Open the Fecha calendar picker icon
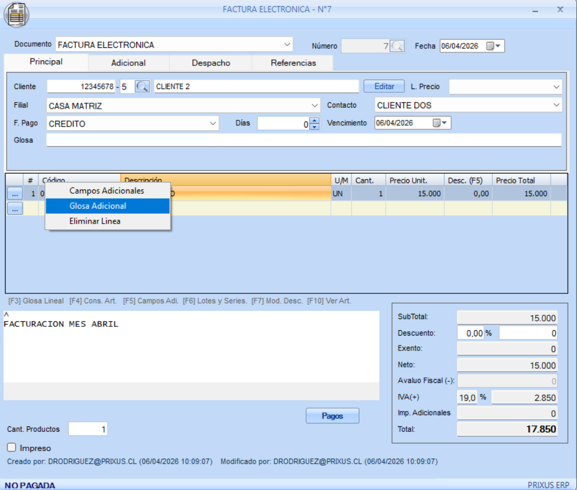 [x=493, y=46]
